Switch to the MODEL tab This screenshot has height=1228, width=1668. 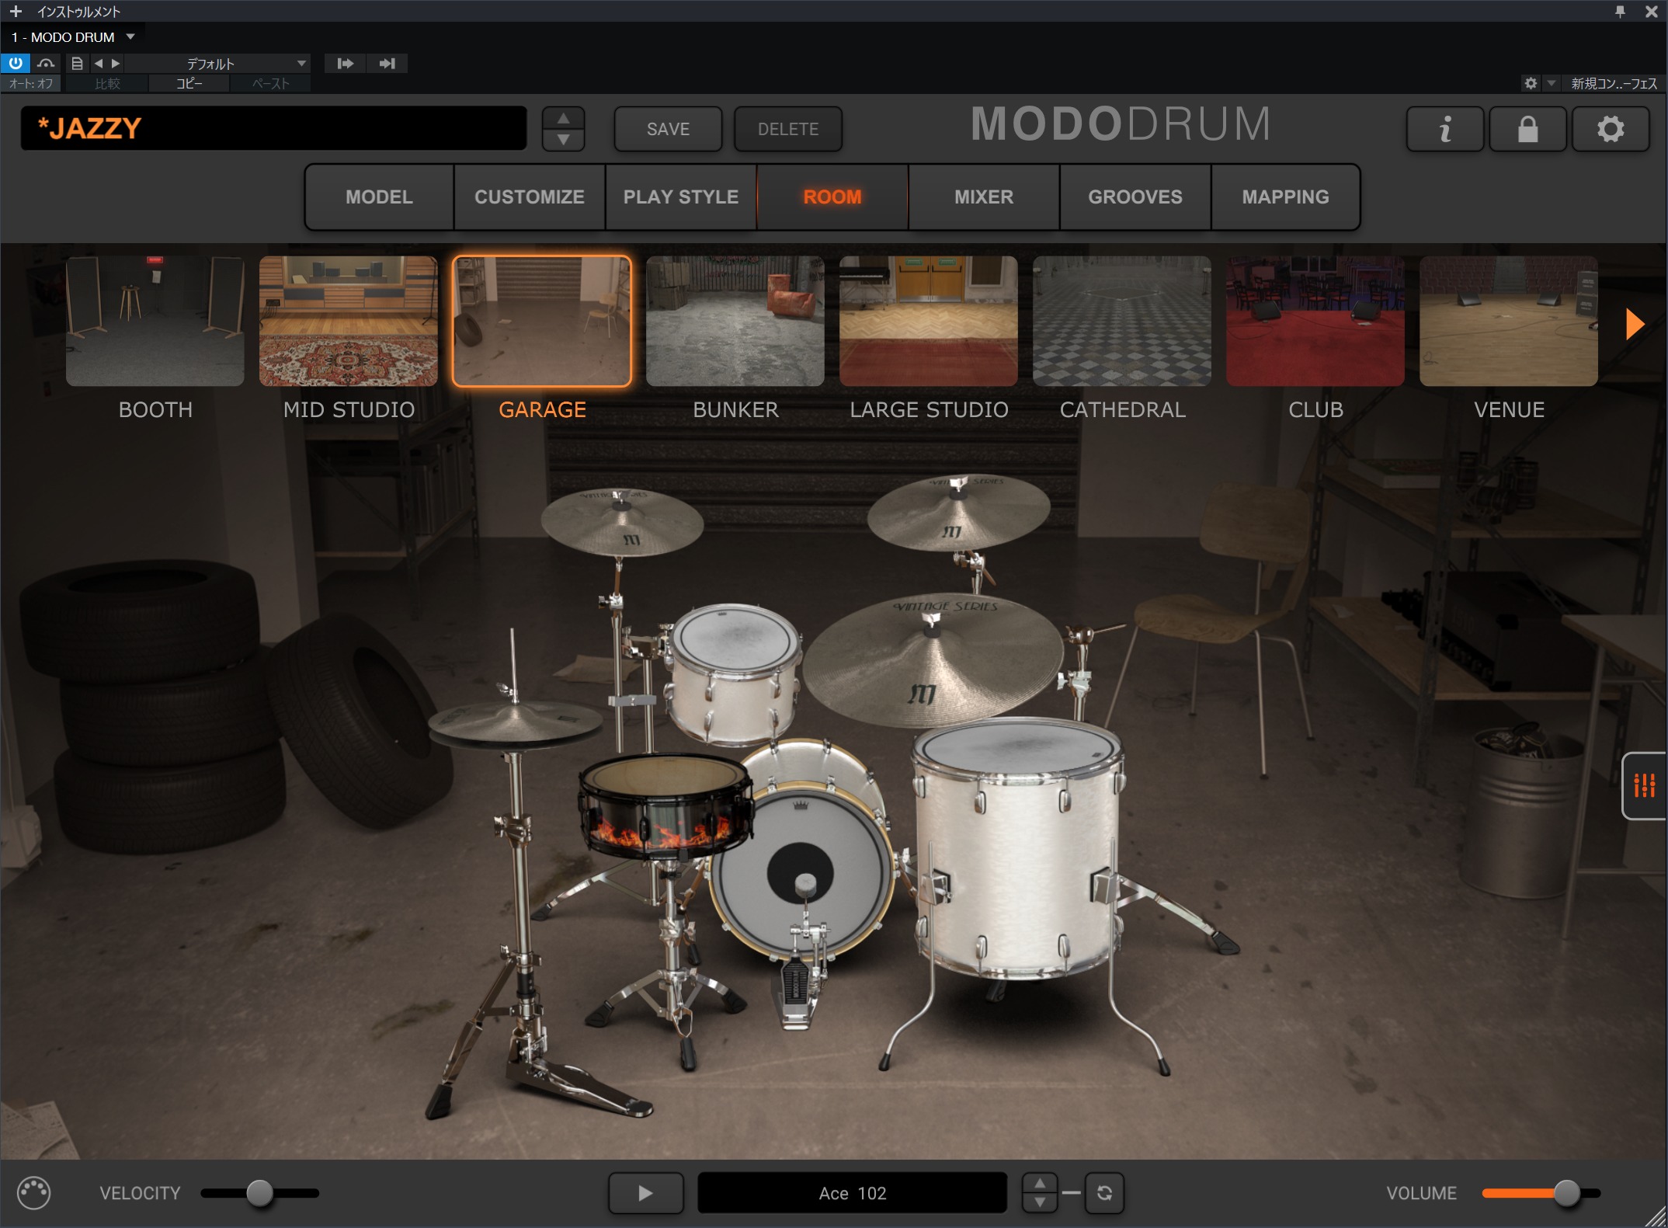coord(379,197)
